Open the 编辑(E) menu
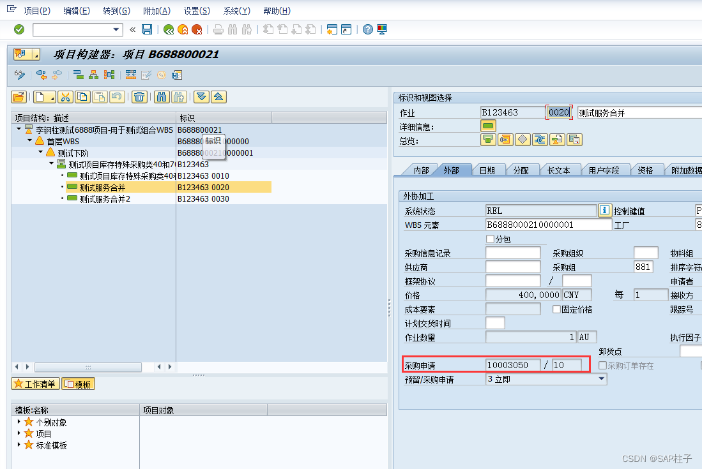Screen dimensions: 702x469 click(x=77, y=11)
